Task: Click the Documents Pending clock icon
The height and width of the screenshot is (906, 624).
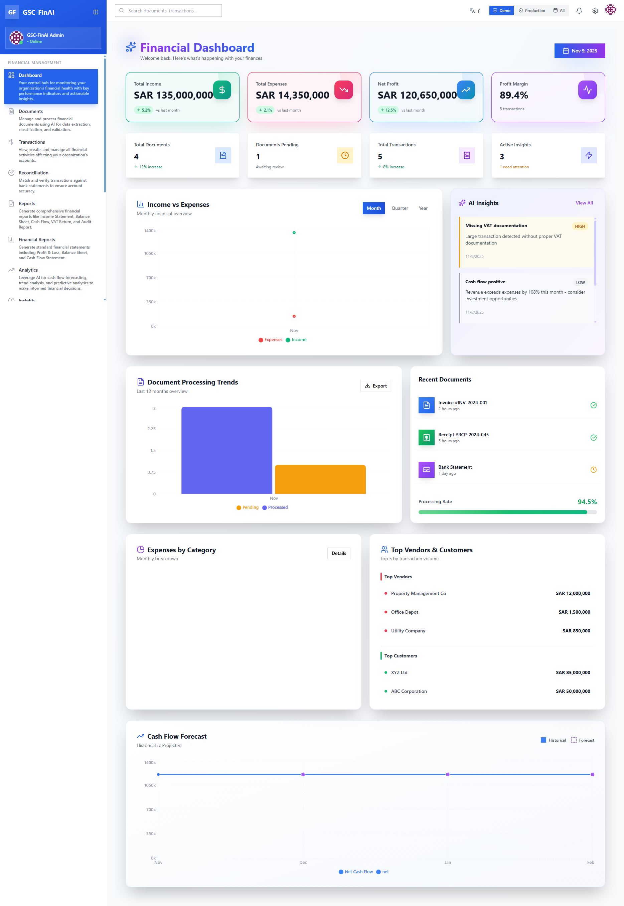Action: (345, 155)
